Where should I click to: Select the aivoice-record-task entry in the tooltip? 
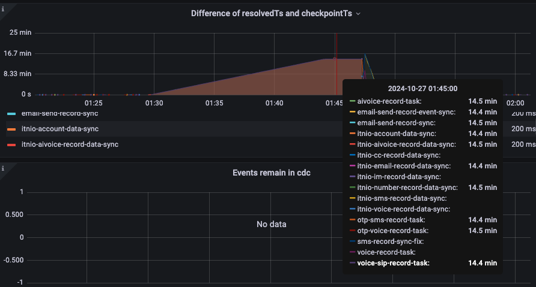(x=389, y=101)
